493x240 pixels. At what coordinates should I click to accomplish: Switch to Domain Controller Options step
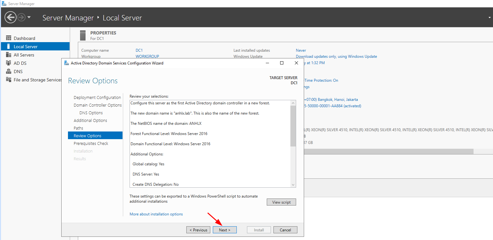[98, 105]
